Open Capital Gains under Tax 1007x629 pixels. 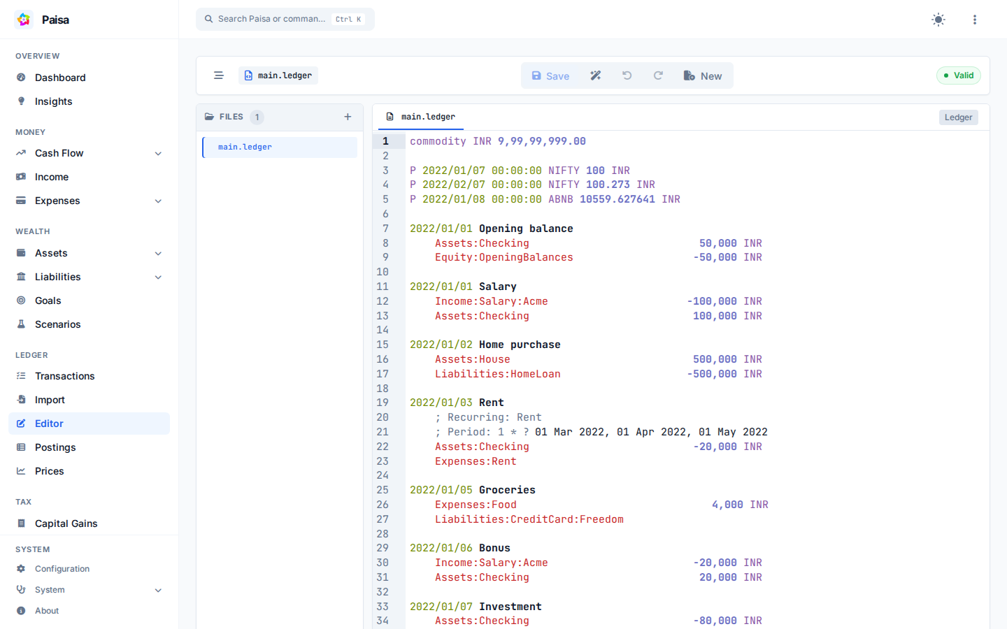pyautogui.click(x=89, y=523)
